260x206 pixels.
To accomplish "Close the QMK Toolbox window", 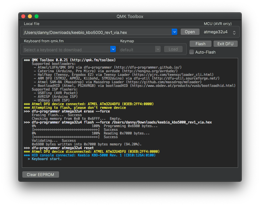I will 23,16.
